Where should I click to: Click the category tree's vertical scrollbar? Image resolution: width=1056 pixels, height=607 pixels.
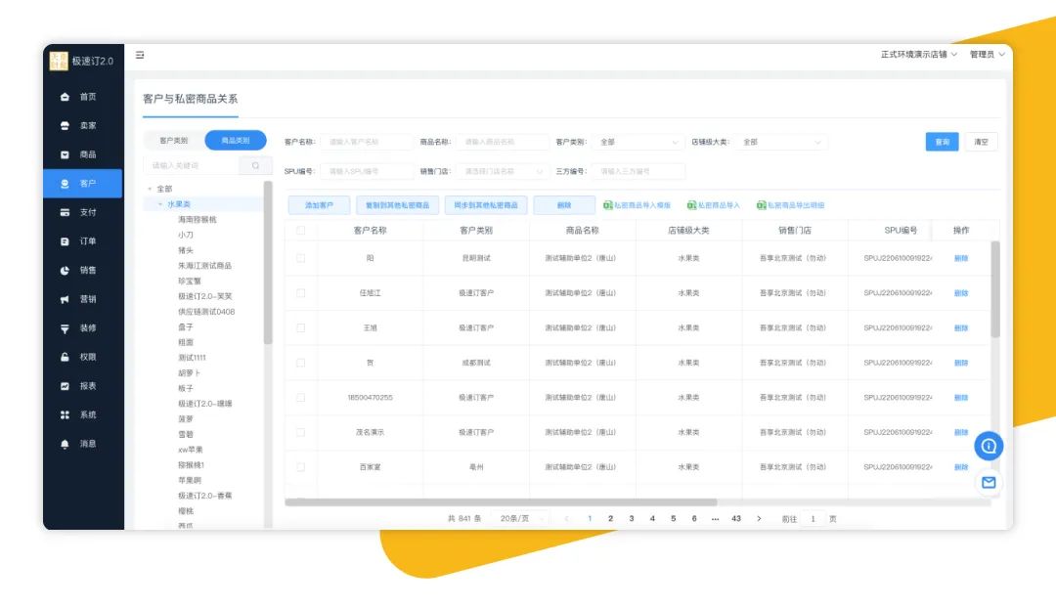pyautogui.click(x=267, y=263)
